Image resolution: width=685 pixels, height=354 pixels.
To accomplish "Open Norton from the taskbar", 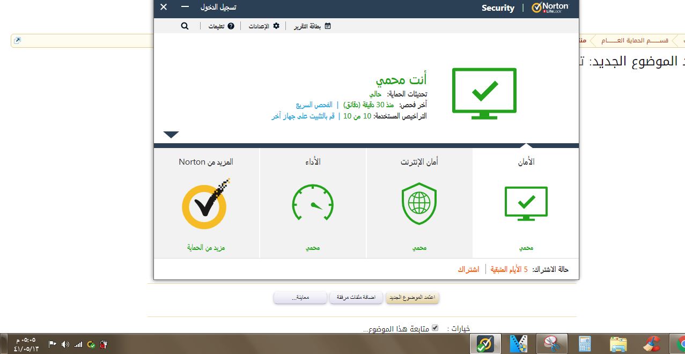I will pyautogui.click(x=485, y=344).
